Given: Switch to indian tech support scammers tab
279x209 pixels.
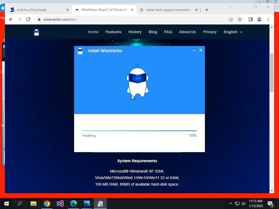Looking at the screenshot, I should tap(169, 10).
